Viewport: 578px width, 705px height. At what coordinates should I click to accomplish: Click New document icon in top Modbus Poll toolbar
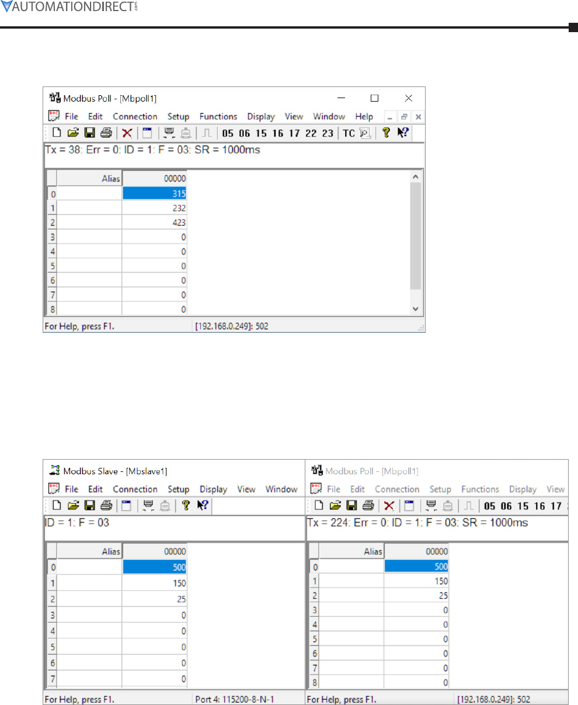point(57,133)
